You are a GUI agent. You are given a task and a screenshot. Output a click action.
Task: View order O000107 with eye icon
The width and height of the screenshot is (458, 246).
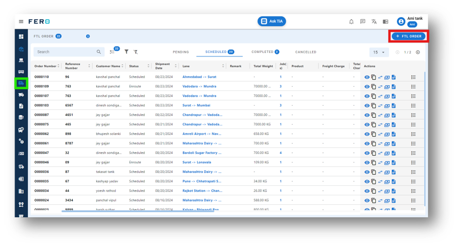pos(367,96)
